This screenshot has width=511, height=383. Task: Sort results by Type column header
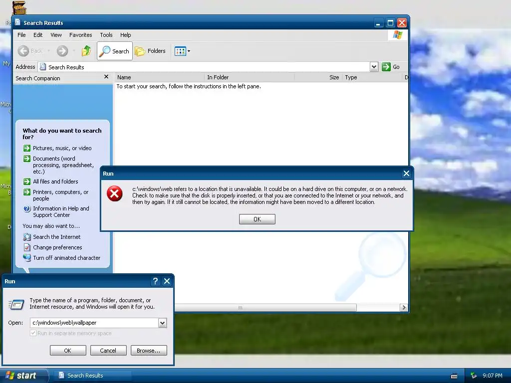click(372, 77)
